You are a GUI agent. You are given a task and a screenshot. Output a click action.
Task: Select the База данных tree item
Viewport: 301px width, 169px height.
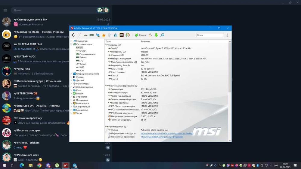82,110
